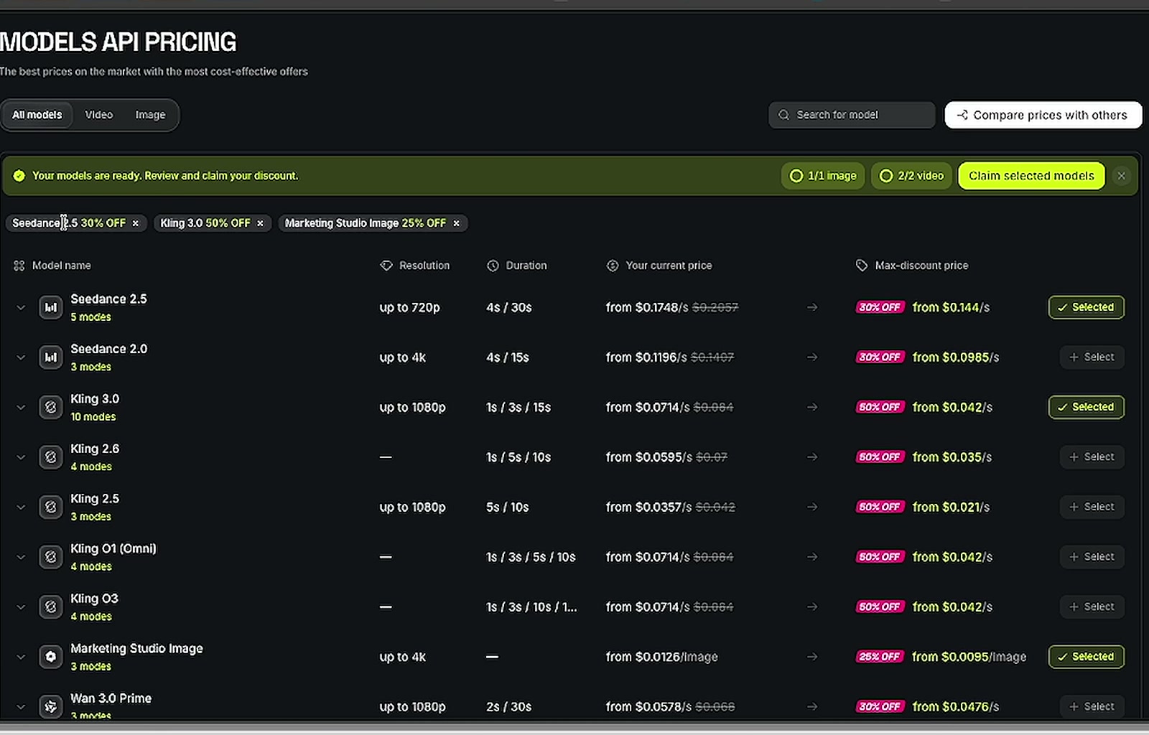This screenshot has height=735, width=1149.
Task: Click the Marketing Studio Image model icon
Action: point(51,657)
